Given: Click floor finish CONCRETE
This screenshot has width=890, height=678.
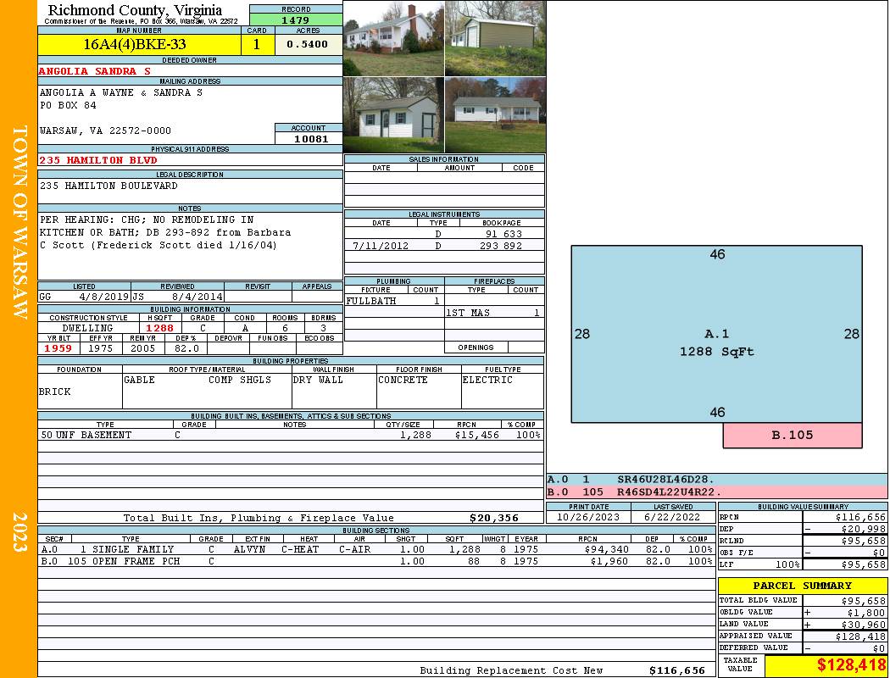Looking at the screenshot, I should (403, 380).
